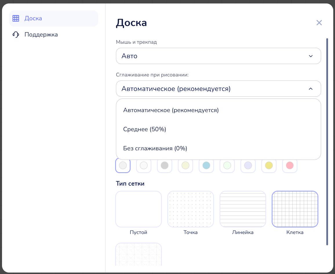Click the Линейка label

tap(243, 232)
